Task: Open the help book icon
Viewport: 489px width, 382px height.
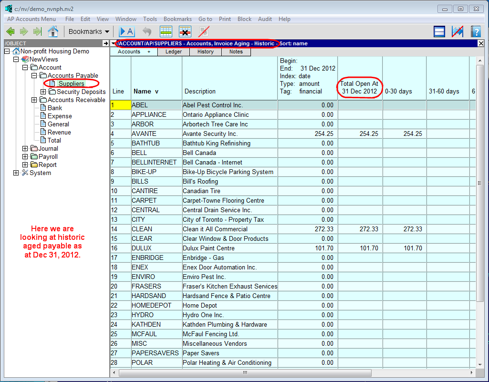Action: click(x=475, y=31)
